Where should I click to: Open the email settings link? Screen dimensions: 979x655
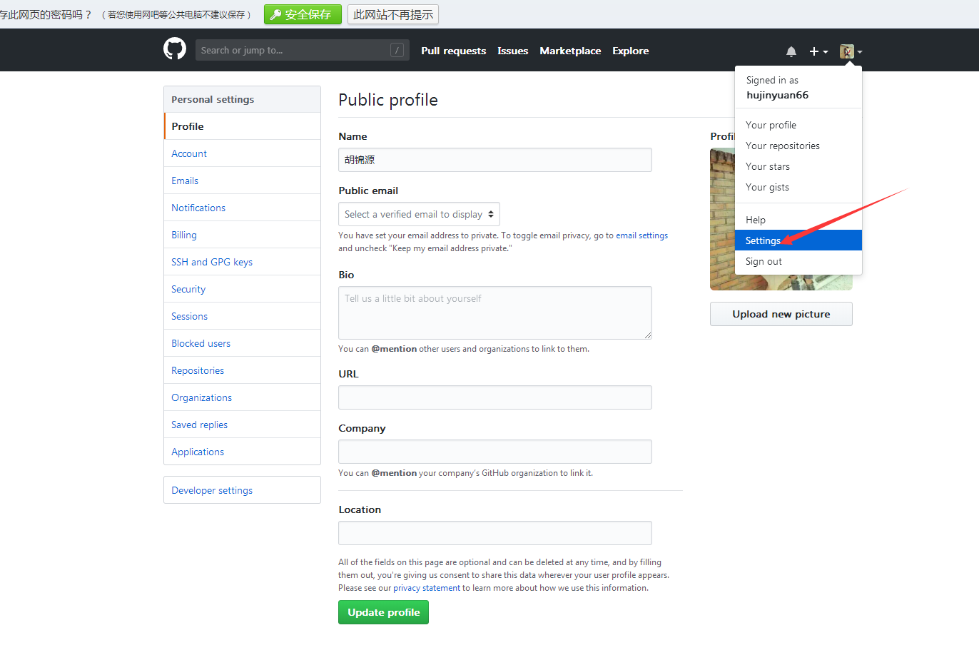[x=641, y=235]
